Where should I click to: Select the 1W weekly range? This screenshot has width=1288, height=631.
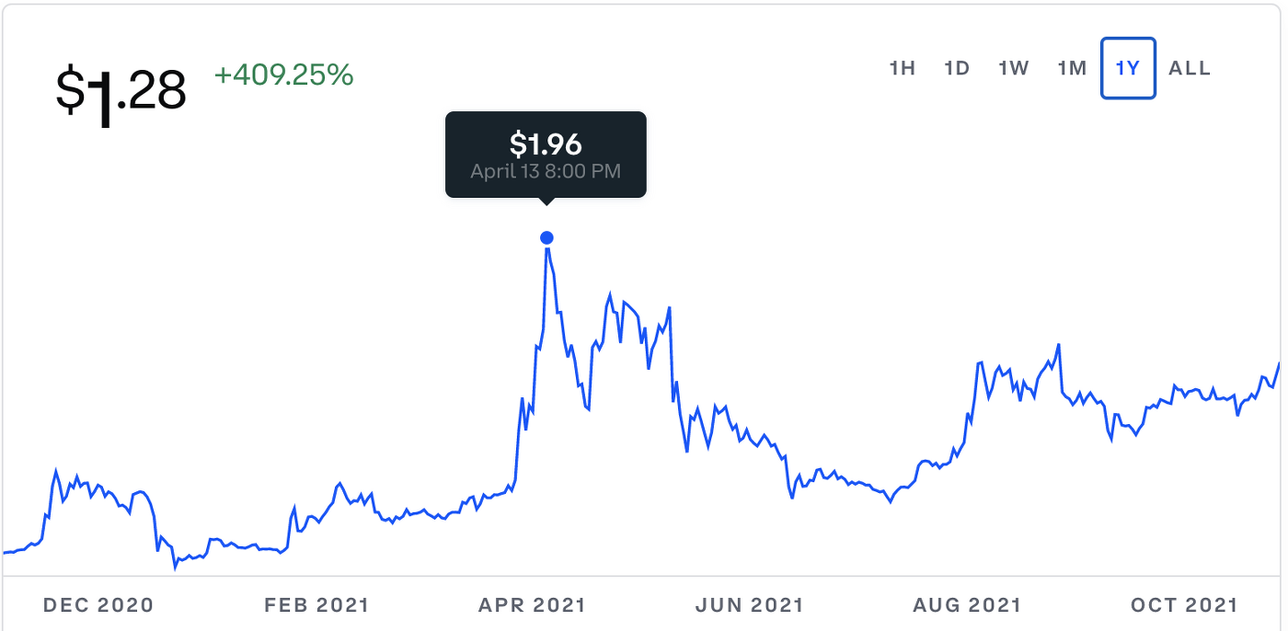[x=1012, y=67]
